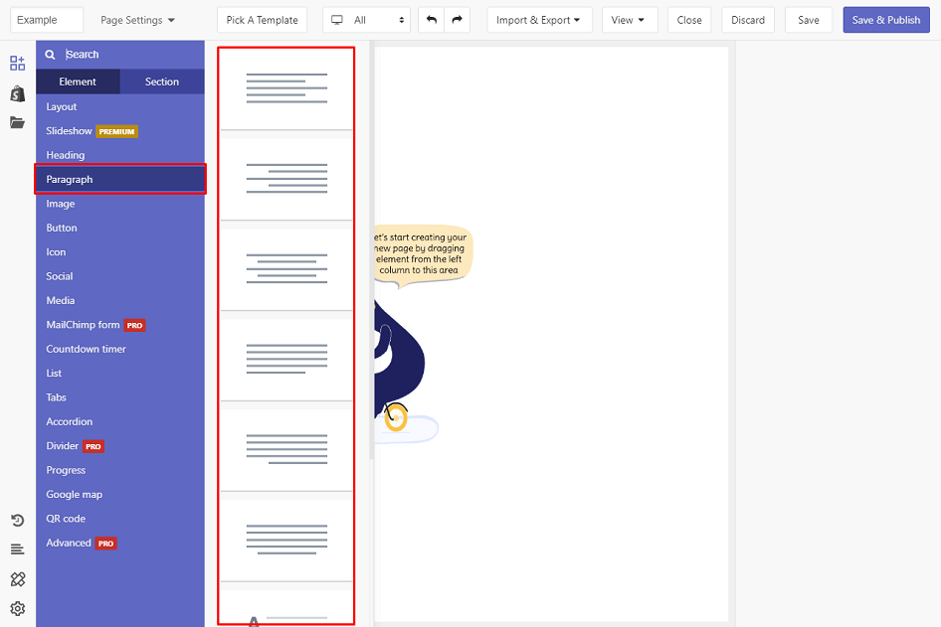Switch to the Section tab
This screenshot has width=941, height=627.
point(162,81)
